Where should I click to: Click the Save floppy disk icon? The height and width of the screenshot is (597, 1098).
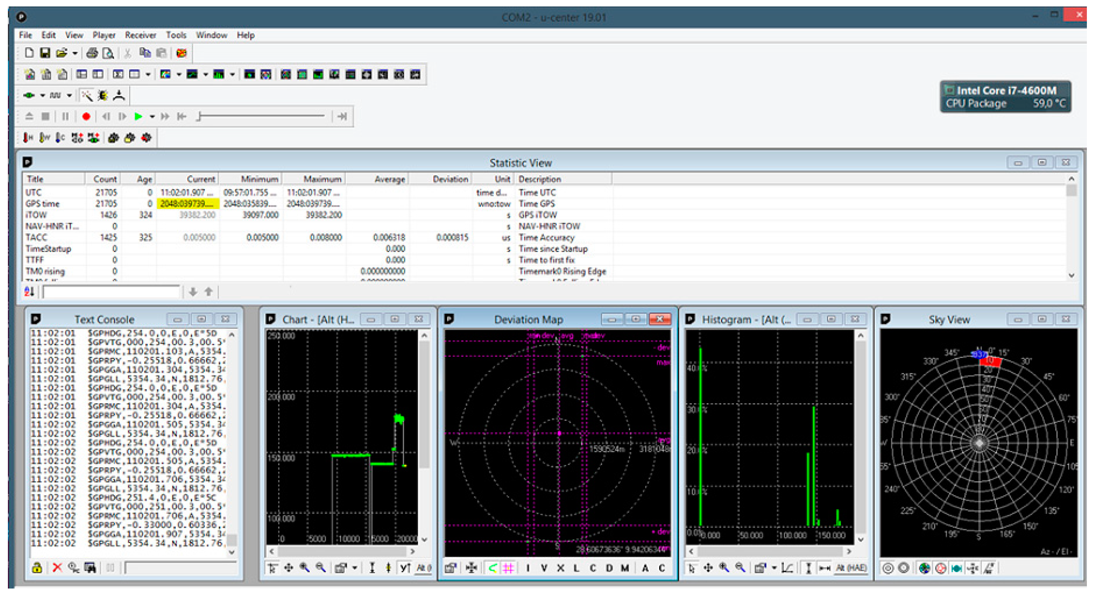[x=45, y=53]
